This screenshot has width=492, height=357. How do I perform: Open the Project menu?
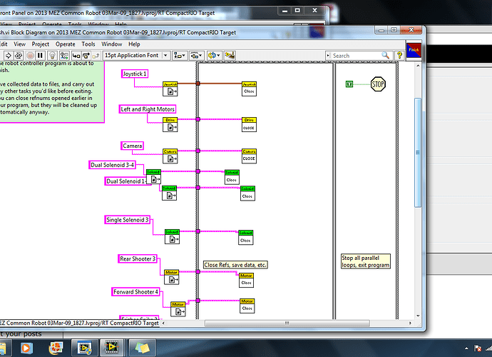click(x=41, y=44)
